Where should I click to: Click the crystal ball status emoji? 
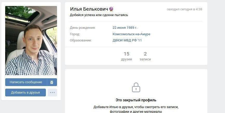point(111,9)
